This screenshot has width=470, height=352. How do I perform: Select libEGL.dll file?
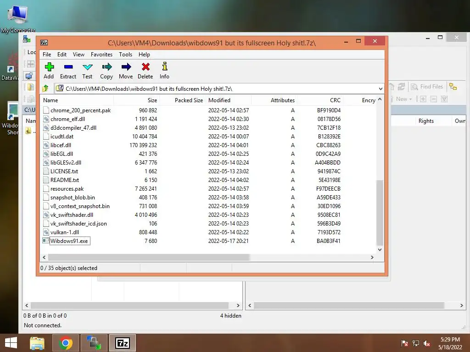tap(62, 154)
